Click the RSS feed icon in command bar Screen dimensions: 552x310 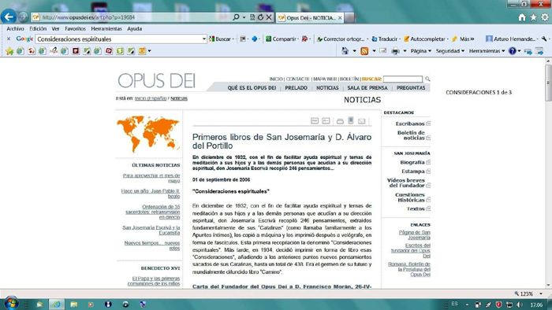364,51
